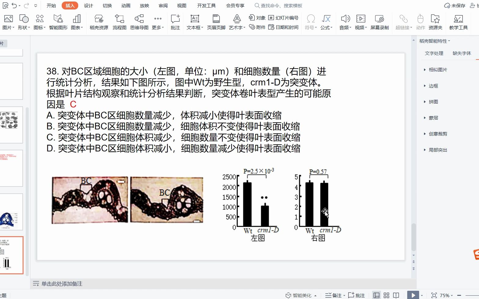Open 教学工具 teaching tools

point(458,22)
